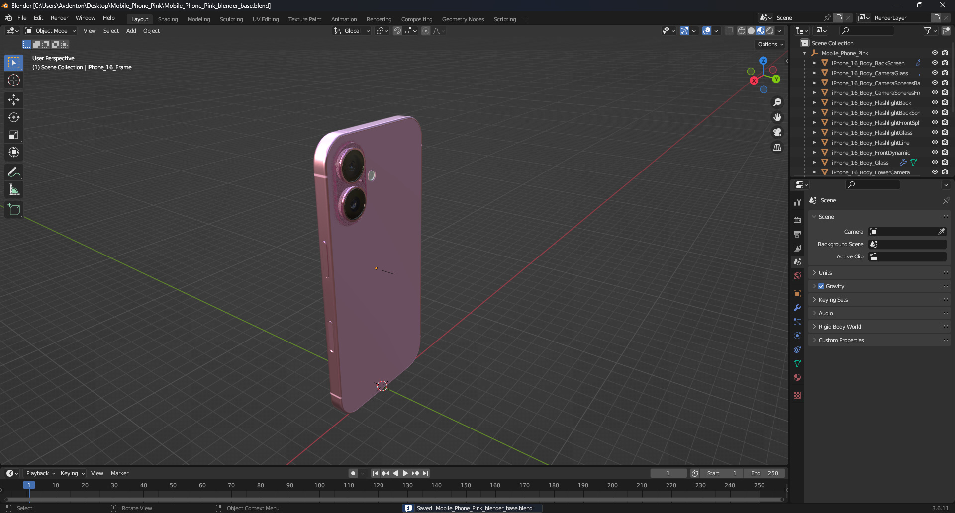The width and height of the screenshot is (955, 513).
Task: Open the viewport Add menu
Action: [x=131, y=31]
